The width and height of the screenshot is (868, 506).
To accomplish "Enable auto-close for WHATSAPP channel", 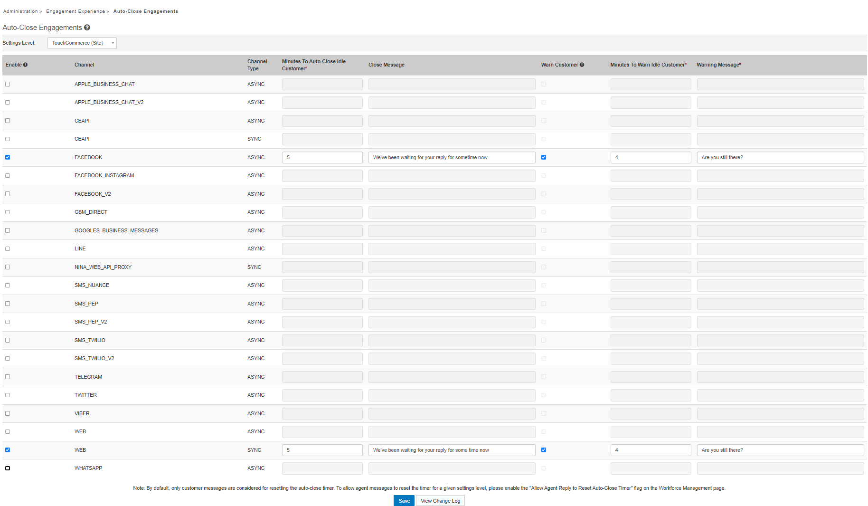I will pyautogui.click(x=8, y=468).
